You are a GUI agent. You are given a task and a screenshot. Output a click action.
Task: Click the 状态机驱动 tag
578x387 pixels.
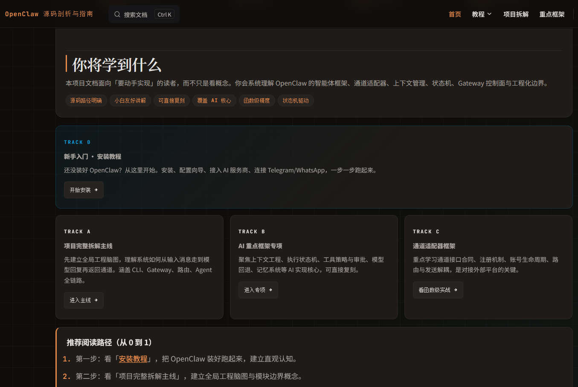(x=296, y=100)
